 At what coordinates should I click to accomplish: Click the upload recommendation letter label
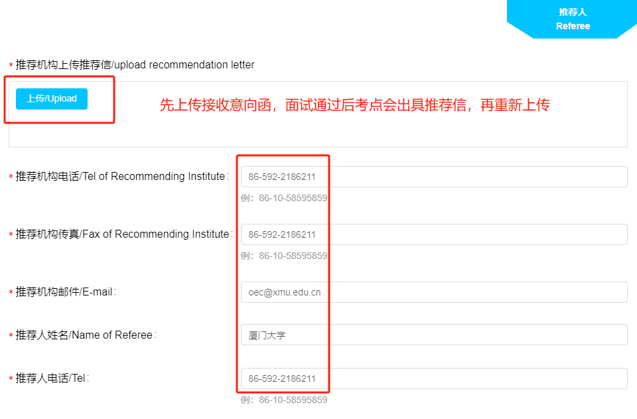[x=135, y=65]
